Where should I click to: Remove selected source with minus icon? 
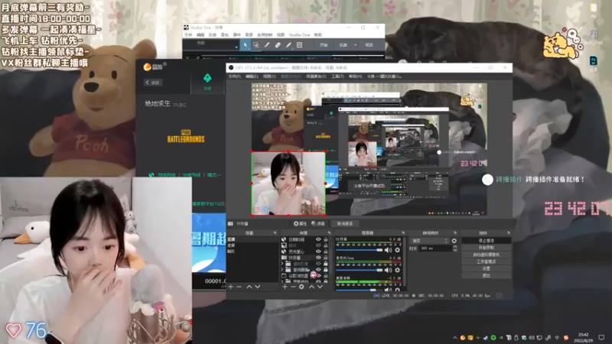pyautogui.click(x=293, y=287)
